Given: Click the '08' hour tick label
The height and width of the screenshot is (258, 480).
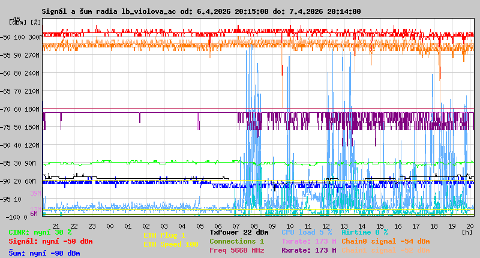Looking at the screenshot, I should 254,226.
